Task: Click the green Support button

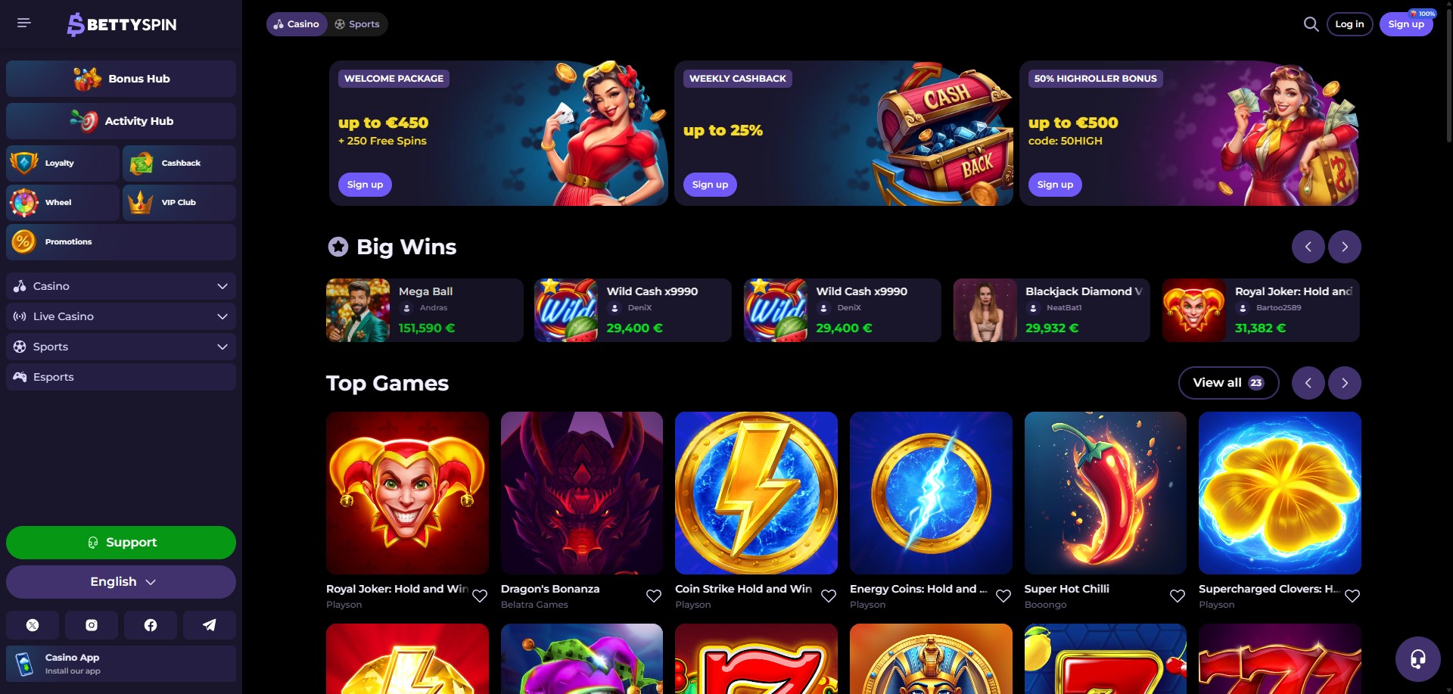Action: (121, 543)
